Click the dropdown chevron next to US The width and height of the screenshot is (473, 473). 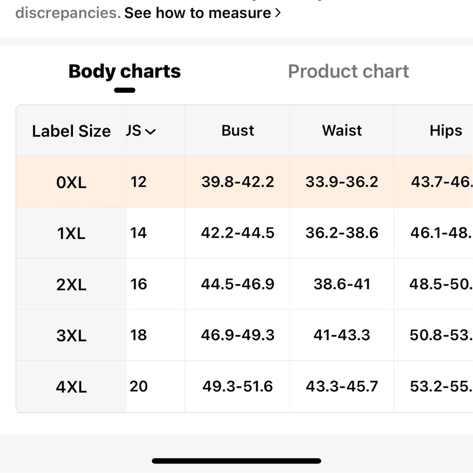150,131
